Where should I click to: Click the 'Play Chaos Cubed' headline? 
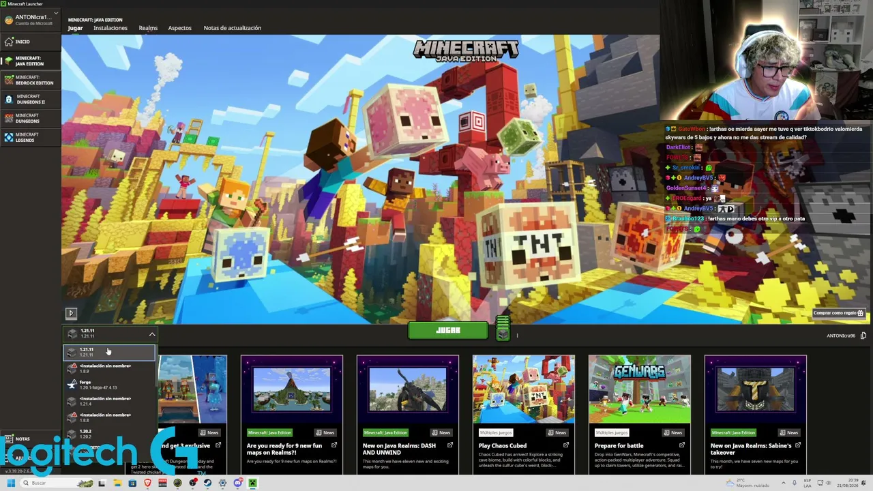[503, 446]
